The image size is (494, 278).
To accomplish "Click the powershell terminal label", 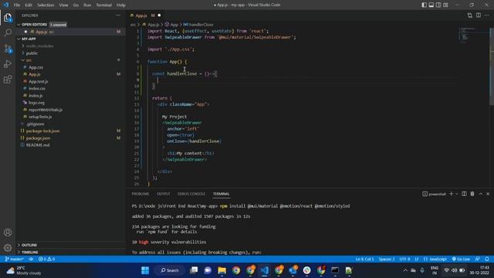I will tap(435, 194).
